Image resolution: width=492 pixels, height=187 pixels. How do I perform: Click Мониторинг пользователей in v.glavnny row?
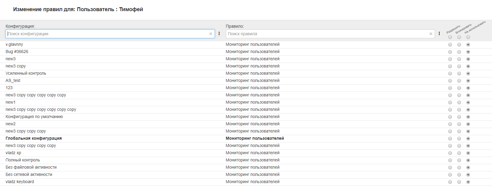click(x=253, y=44)
